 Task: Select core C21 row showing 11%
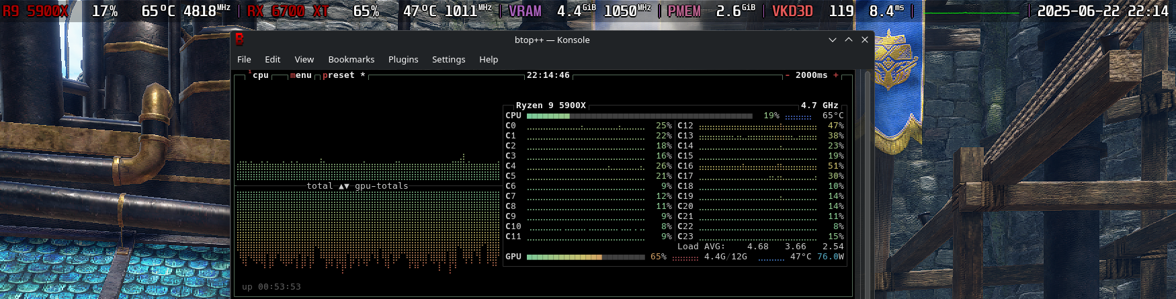click(x=761, y=216)
